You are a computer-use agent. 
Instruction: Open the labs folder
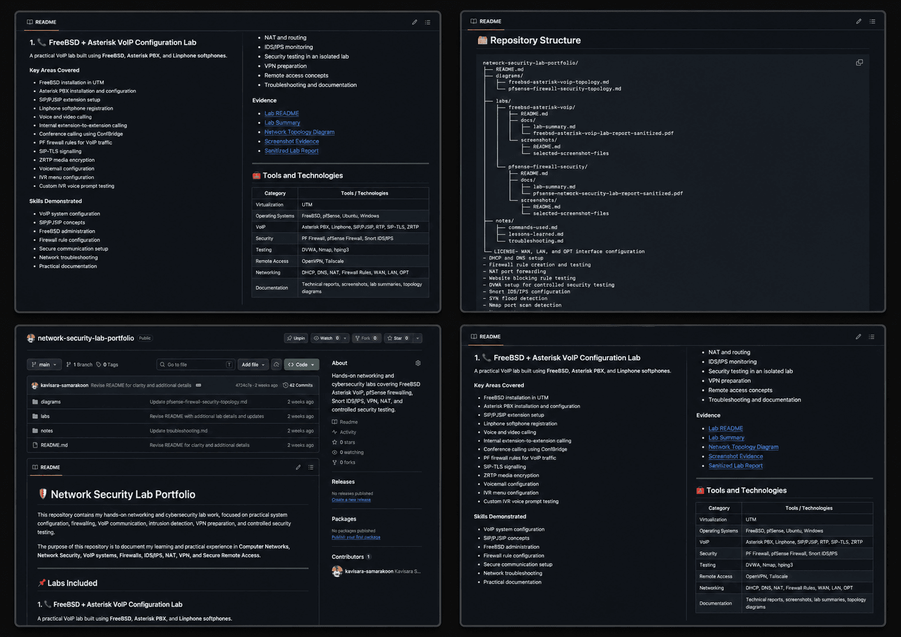(45, 416)
